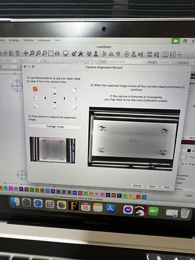Image resolution: width=195 pixels, height=260 pixels.
Task: Cancel the Camera Alignment Wizard
Action: [137, 186]
